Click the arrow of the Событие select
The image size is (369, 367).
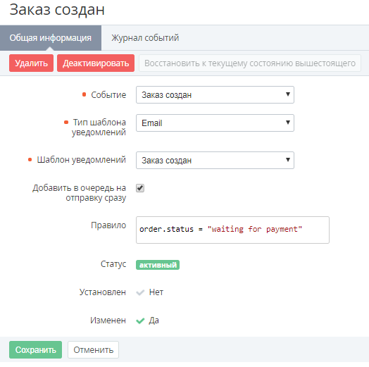[287, 94]
